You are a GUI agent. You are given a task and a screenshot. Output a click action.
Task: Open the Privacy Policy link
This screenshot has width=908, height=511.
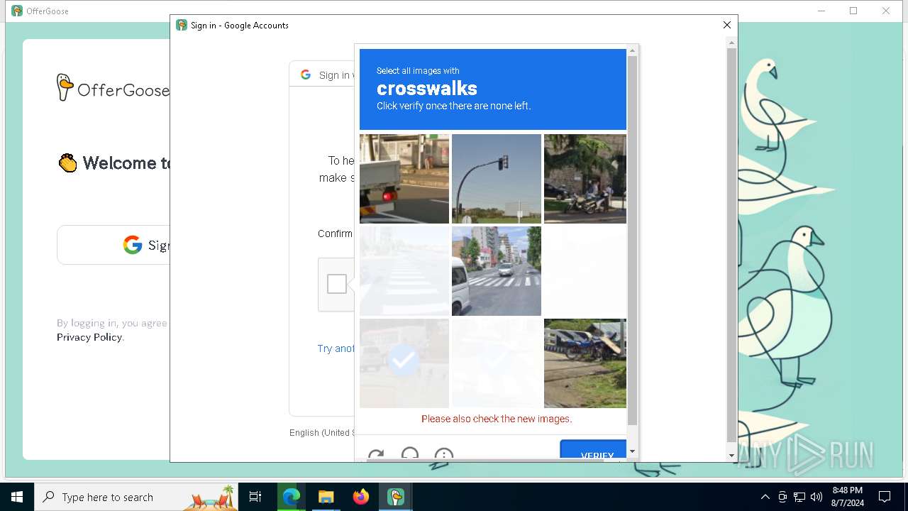coord(89,337)
